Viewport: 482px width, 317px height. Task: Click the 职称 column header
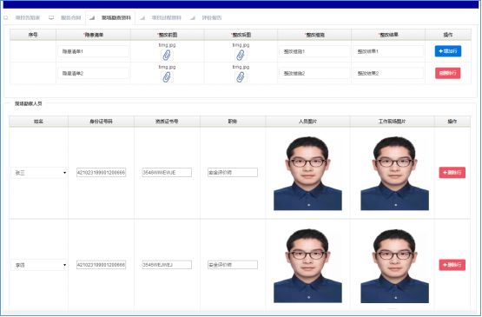(233, 122)
